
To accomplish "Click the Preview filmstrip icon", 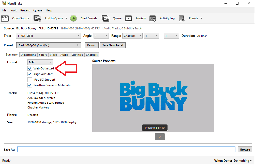I will pyautogui.click(x=128, y=18).
